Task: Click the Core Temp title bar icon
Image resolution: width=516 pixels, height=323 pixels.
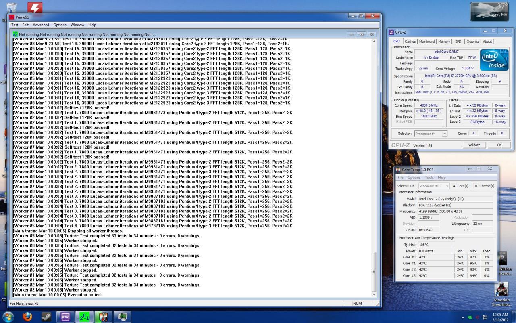Action: click(x=398, y=170)
